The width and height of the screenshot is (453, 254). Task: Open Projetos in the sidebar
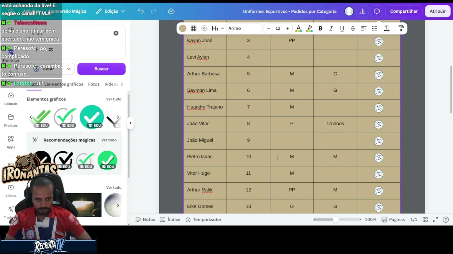[11, 121]
